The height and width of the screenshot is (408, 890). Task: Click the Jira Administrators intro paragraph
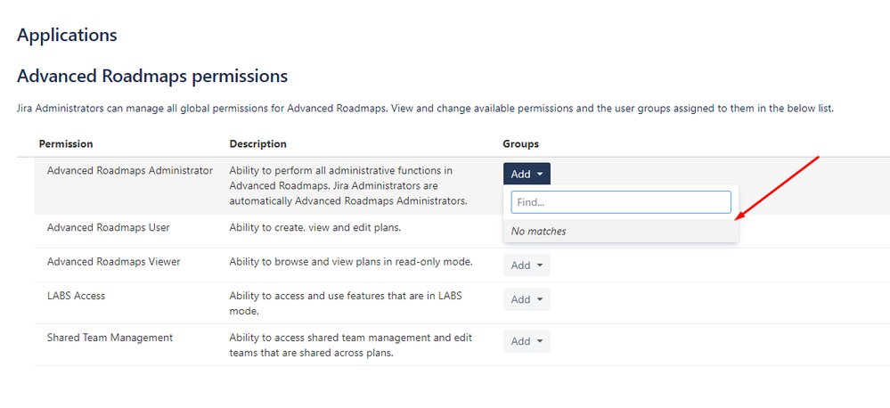click(424, 109)
